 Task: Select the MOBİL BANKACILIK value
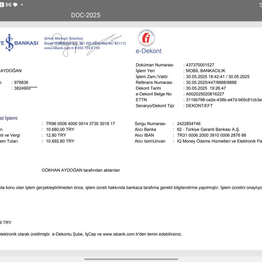(x=205, y=71)
